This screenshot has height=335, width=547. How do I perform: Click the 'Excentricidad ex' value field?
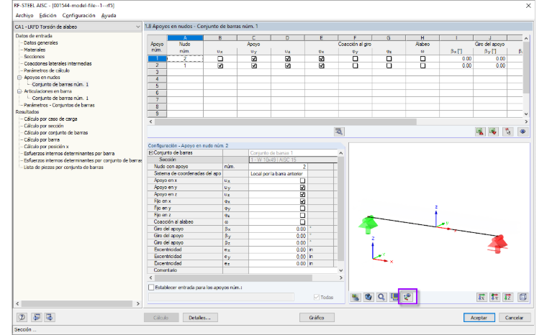279,249
